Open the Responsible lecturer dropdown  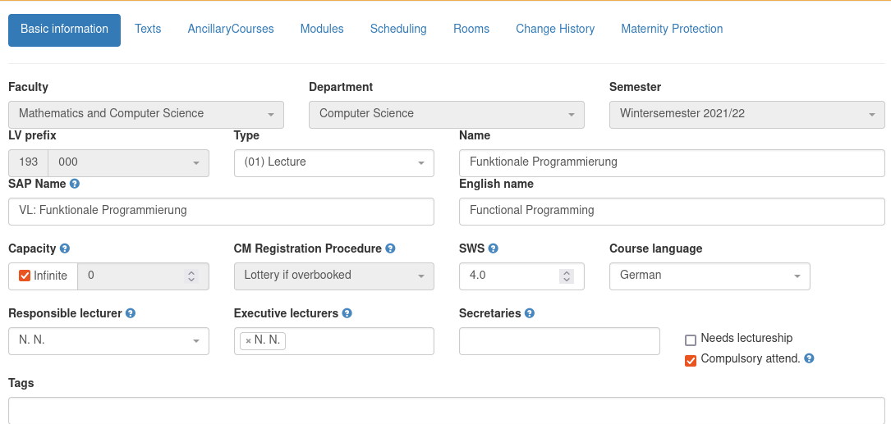108,341
